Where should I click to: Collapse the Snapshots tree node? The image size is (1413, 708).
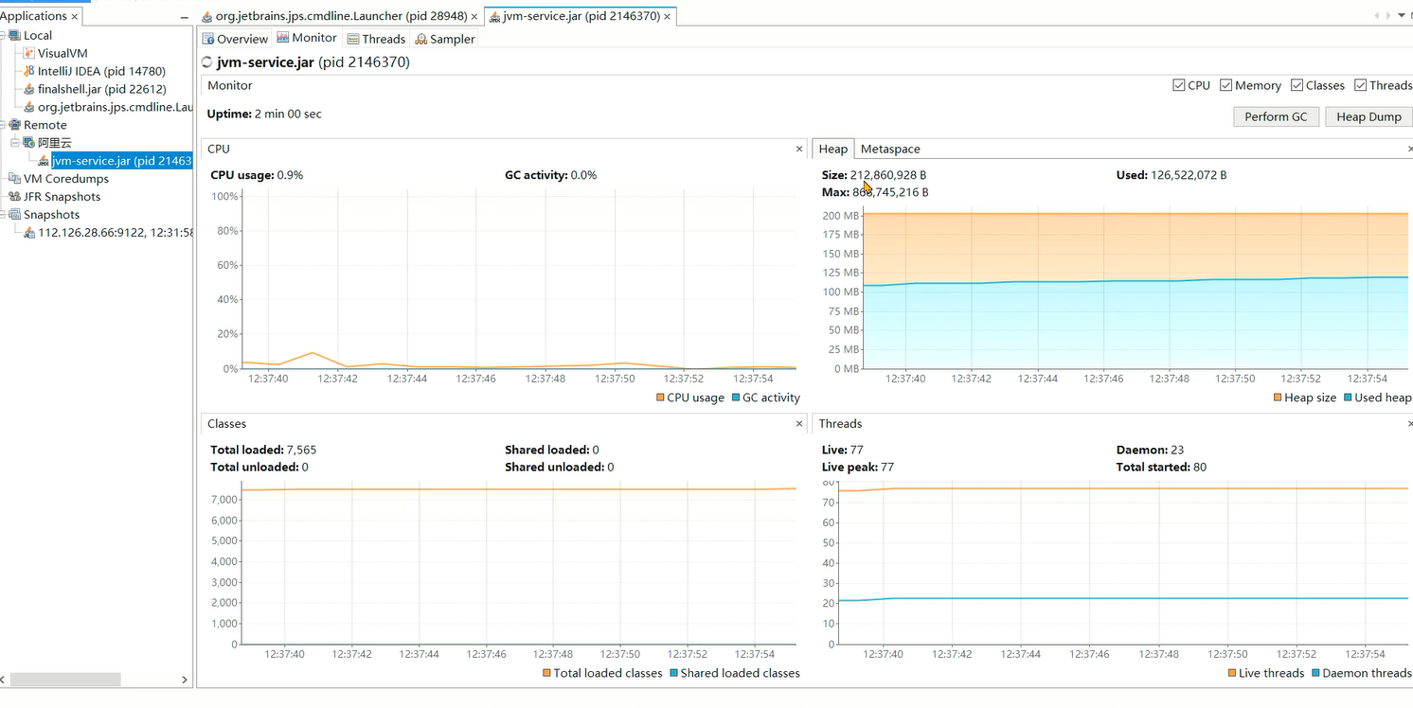3,215
